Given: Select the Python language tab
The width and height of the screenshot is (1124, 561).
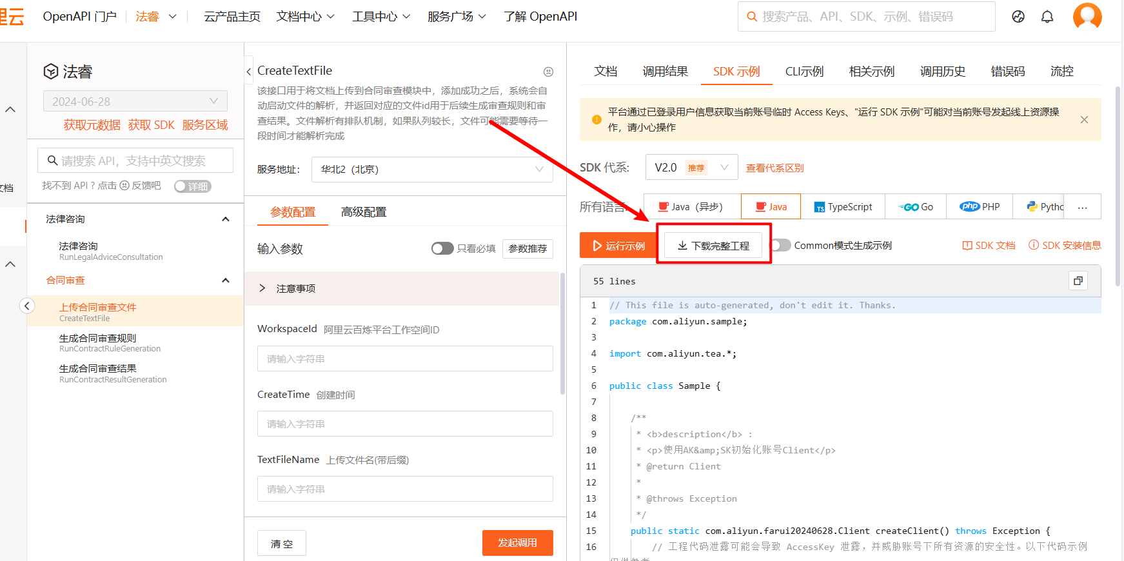Looking at the screenshot, I should click(1038, 207).
